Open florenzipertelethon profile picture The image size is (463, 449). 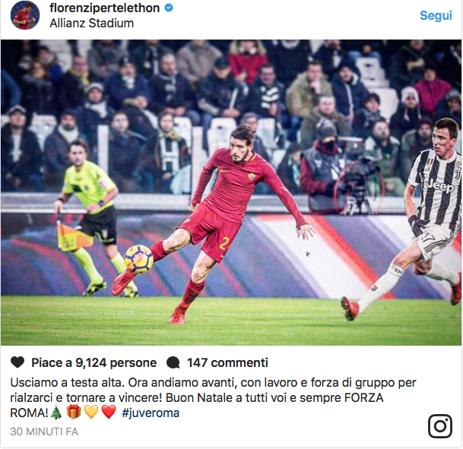(x=25, y=15)
